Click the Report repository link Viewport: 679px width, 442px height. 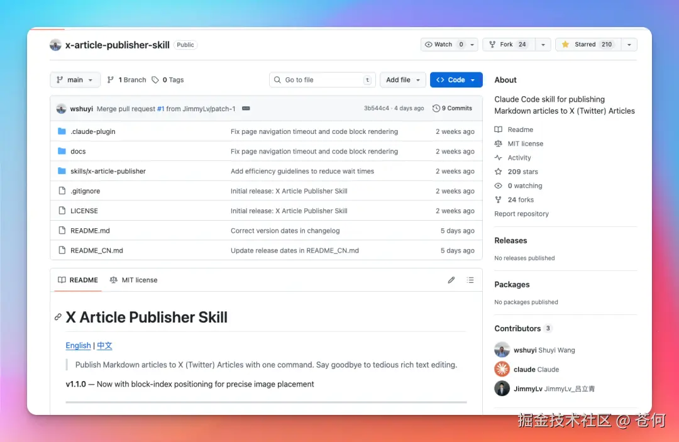click(521, 214)
